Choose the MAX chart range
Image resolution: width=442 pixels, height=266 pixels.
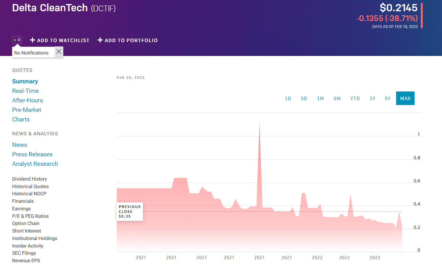point(405,98)
